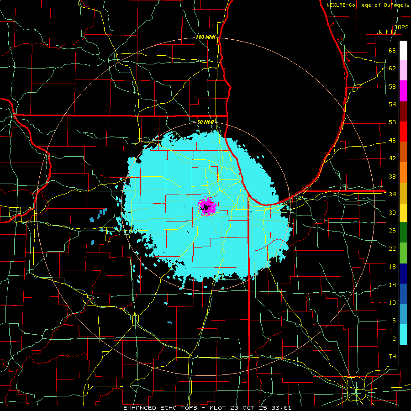Click the "03:01" timestamp
Screen dimensions: 411x411
(x=281, y=408)
